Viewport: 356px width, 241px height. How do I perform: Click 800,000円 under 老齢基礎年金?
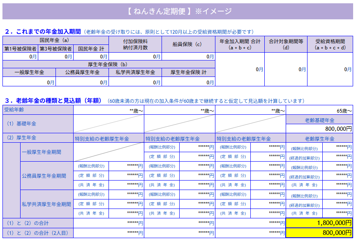(x=319, y=129)
